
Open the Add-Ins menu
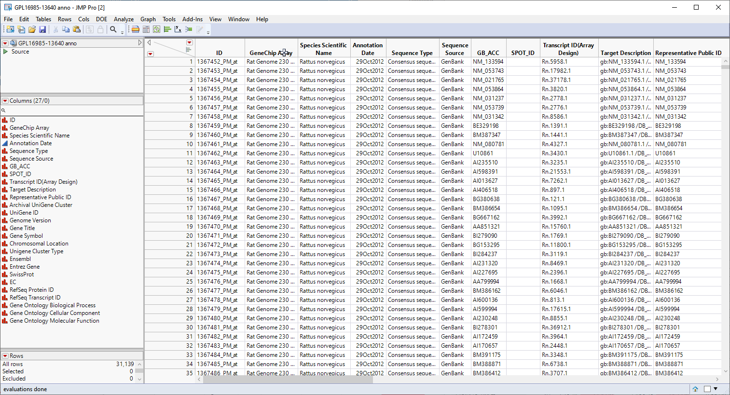[192, 19]
